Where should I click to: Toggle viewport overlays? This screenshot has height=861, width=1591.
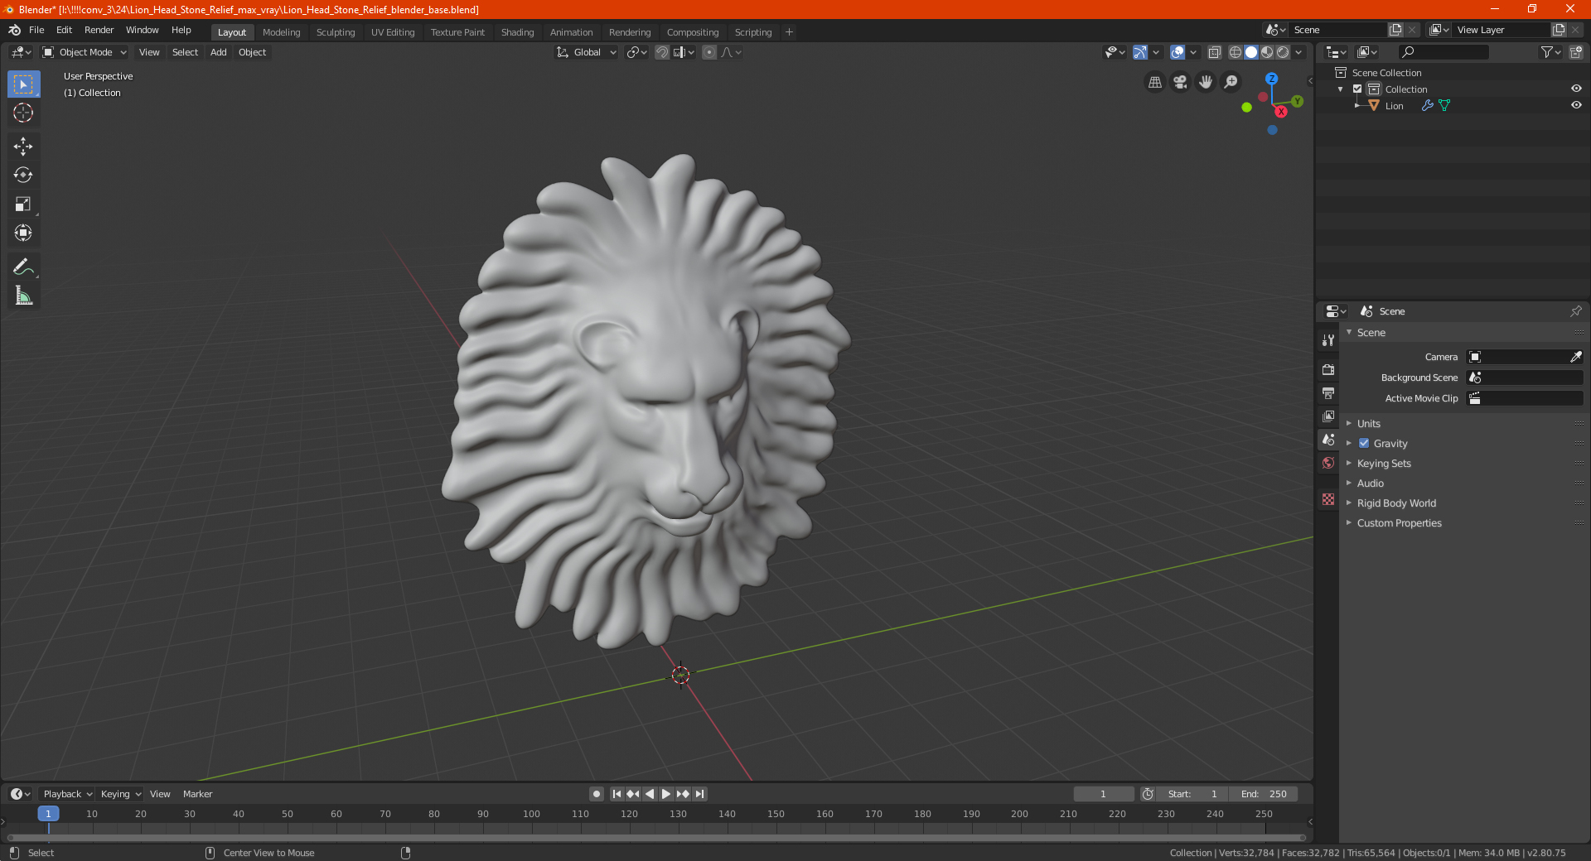pos(1178,52)
